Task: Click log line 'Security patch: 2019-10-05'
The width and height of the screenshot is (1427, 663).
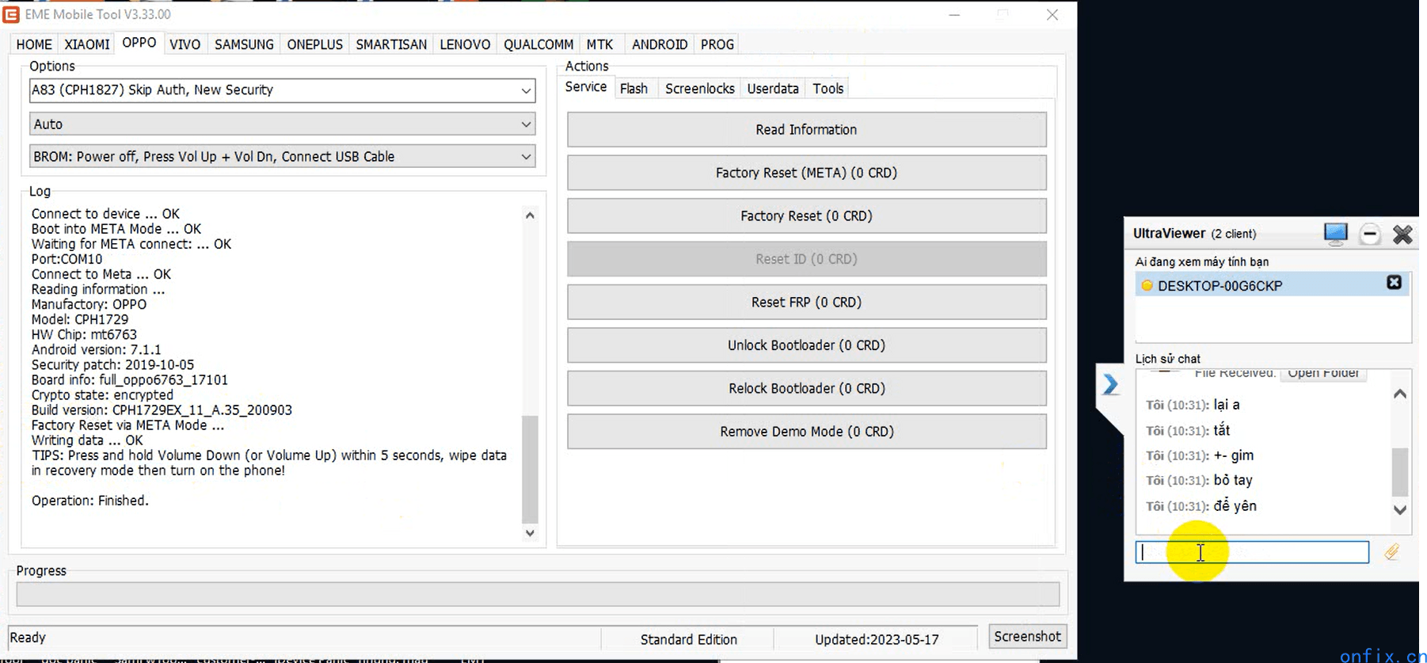Action: pos(112,365)
